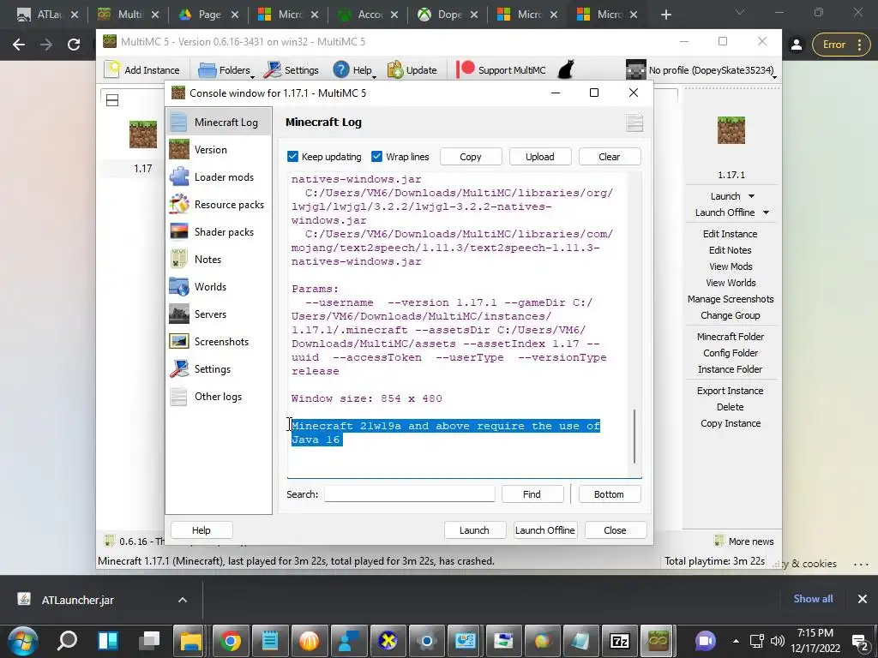Toggle Keep updating checkbox
Screen dimensions: 878x658
click(292, 156)
